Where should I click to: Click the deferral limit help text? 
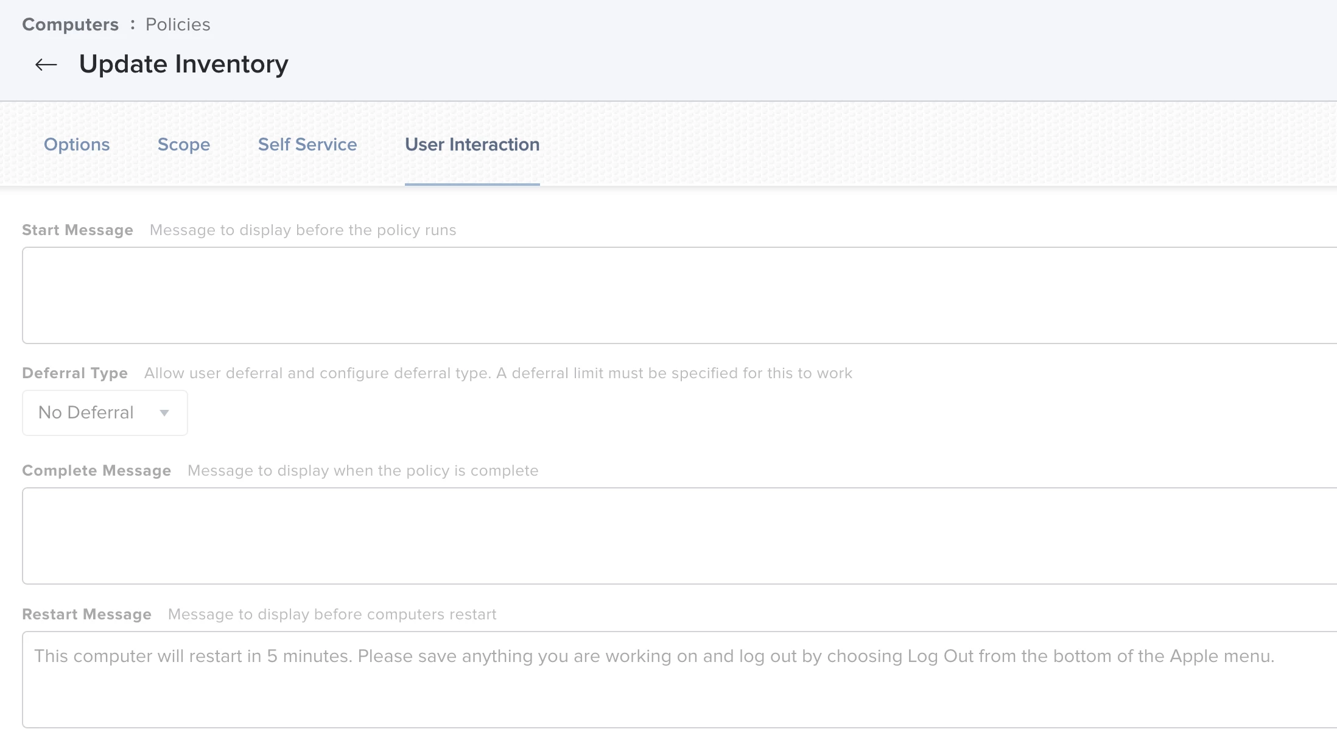click(498, 373)
